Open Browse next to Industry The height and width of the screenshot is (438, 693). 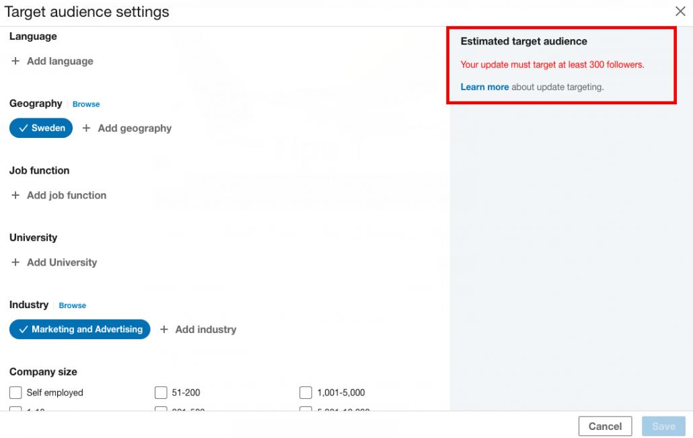[x=72, y=305]
